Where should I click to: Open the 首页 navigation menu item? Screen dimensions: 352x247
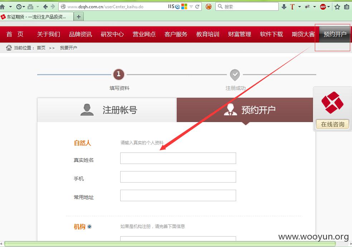pyautogui.click(x=15, y=34)
